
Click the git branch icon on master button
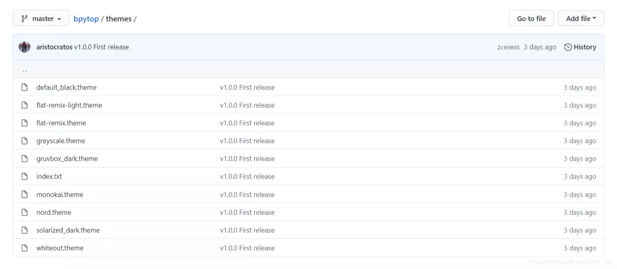coord(25,18)
